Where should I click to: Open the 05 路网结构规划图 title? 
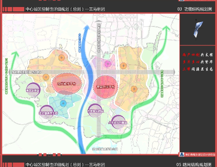click(194, 164)
